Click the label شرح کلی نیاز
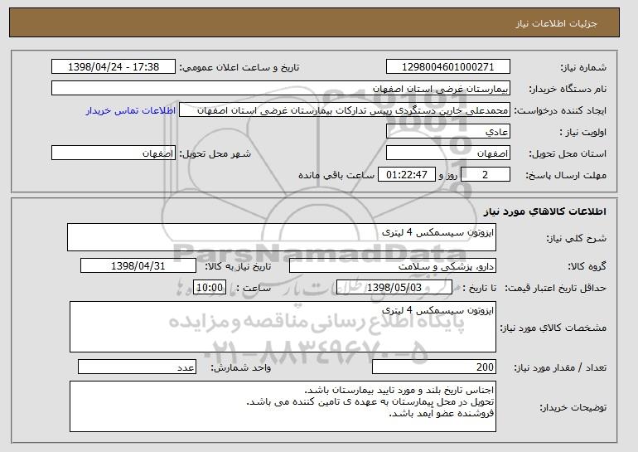Image resolution: width=638 pixels, height=452 pixels. (x=576, y=238)
